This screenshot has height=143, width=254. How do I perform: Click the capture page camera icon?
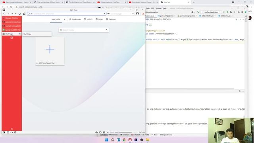coord(96,132)
